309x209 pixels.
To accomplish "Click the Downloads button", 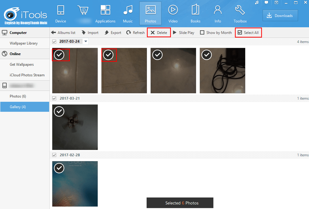I will (280, 16).
